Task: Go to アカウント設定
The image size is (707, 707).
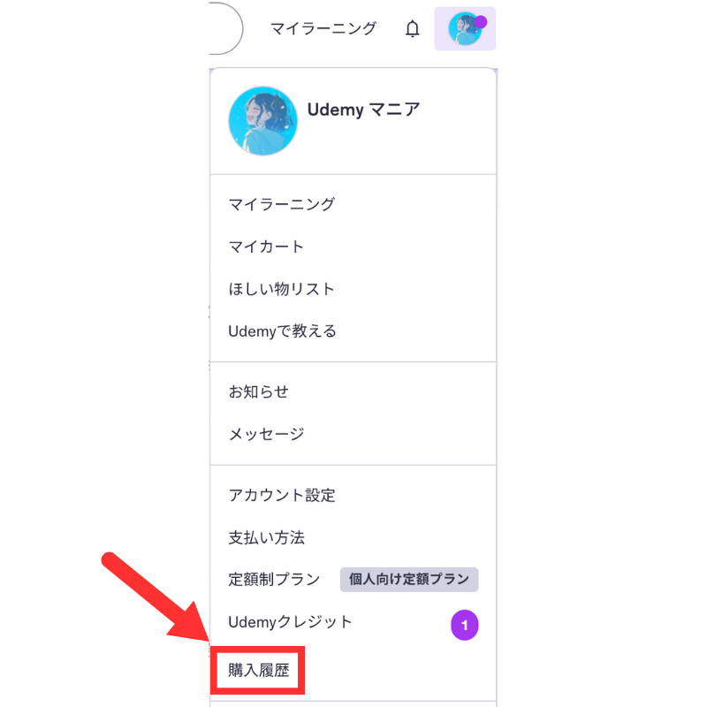Action: coord(282,495)
